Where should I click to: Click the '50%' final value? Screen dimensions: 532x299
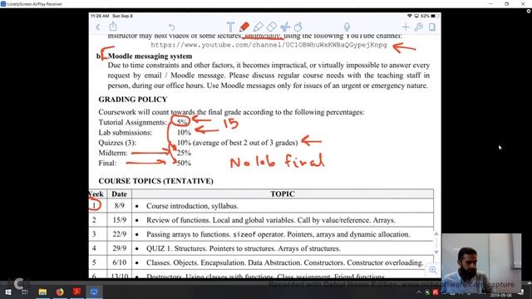point(184,163)
